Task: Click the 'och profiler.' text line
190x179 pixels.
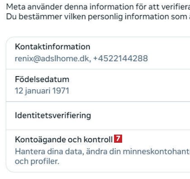Action: click(37, 161)
